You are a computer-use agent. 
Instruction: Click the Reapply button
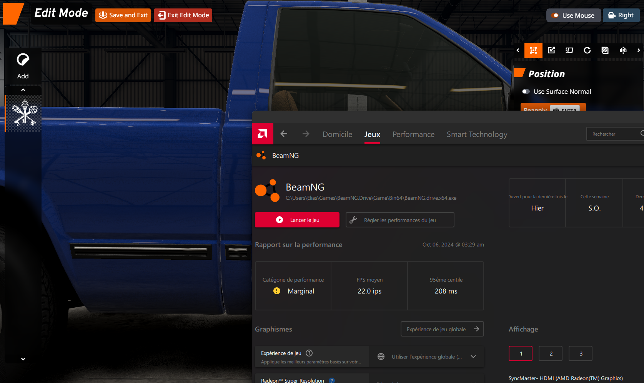[x=553, y=107]
